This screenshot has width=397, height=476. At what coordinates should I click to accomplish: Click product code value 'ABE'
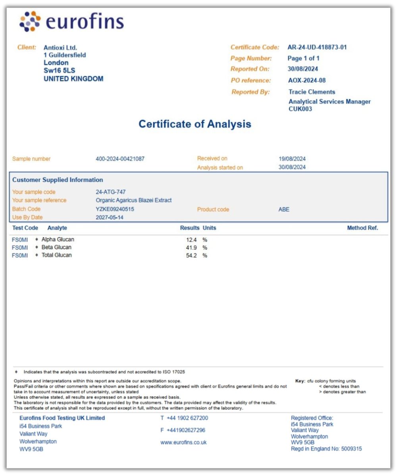tap(284, 209)
